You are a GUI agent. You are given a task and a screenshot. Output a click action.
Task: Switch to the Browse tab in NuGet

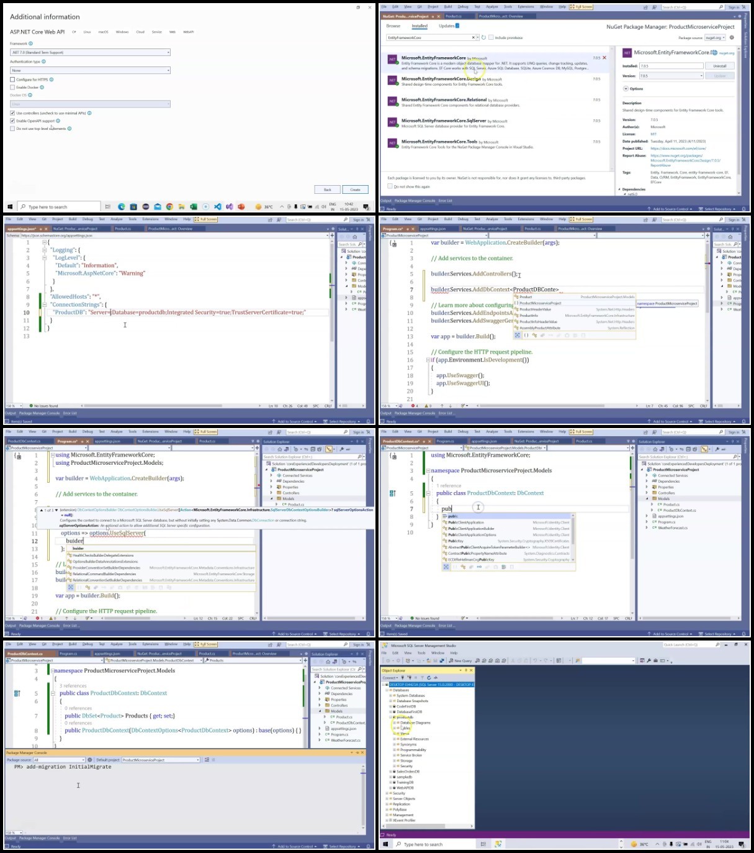(393, 26)
